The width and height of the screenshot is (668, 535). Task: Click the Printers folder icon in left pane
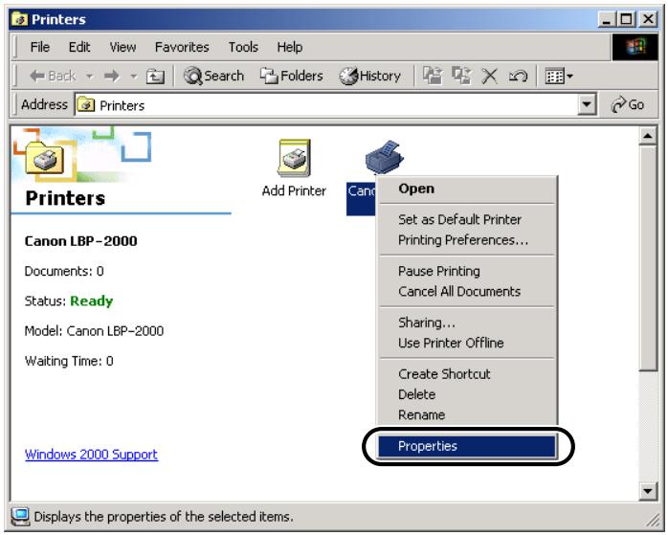pyautogui.click(x=45, y=158)
